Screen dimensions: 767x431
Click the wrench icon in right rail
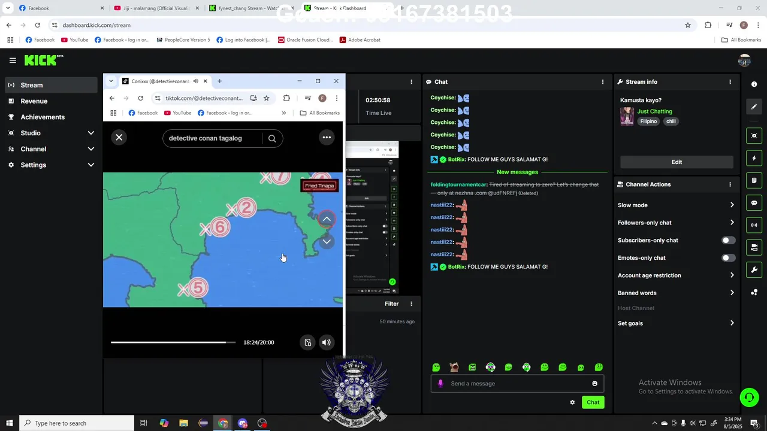point(754,270)
